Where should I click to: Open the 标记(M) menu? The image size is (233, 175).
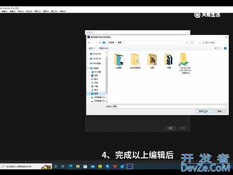pos(29,11)
